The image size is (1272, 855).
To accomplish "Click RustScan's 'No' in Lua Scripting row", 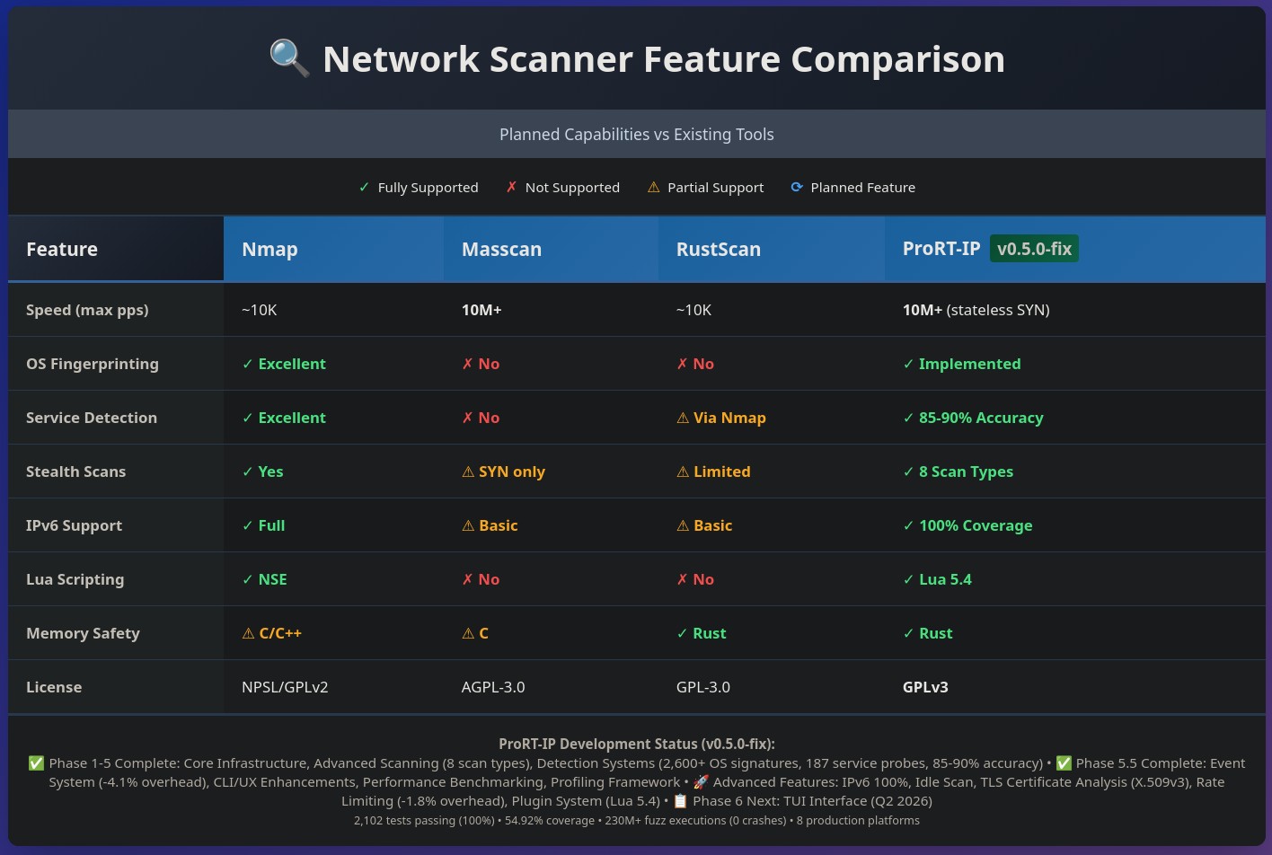I will 695,579.
